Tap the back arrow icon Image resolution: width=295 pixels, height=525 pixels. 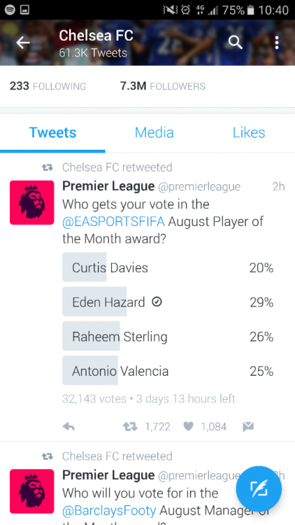click(x=23, y=43)
